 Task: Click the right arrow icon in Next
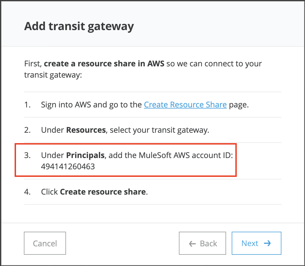267,243
